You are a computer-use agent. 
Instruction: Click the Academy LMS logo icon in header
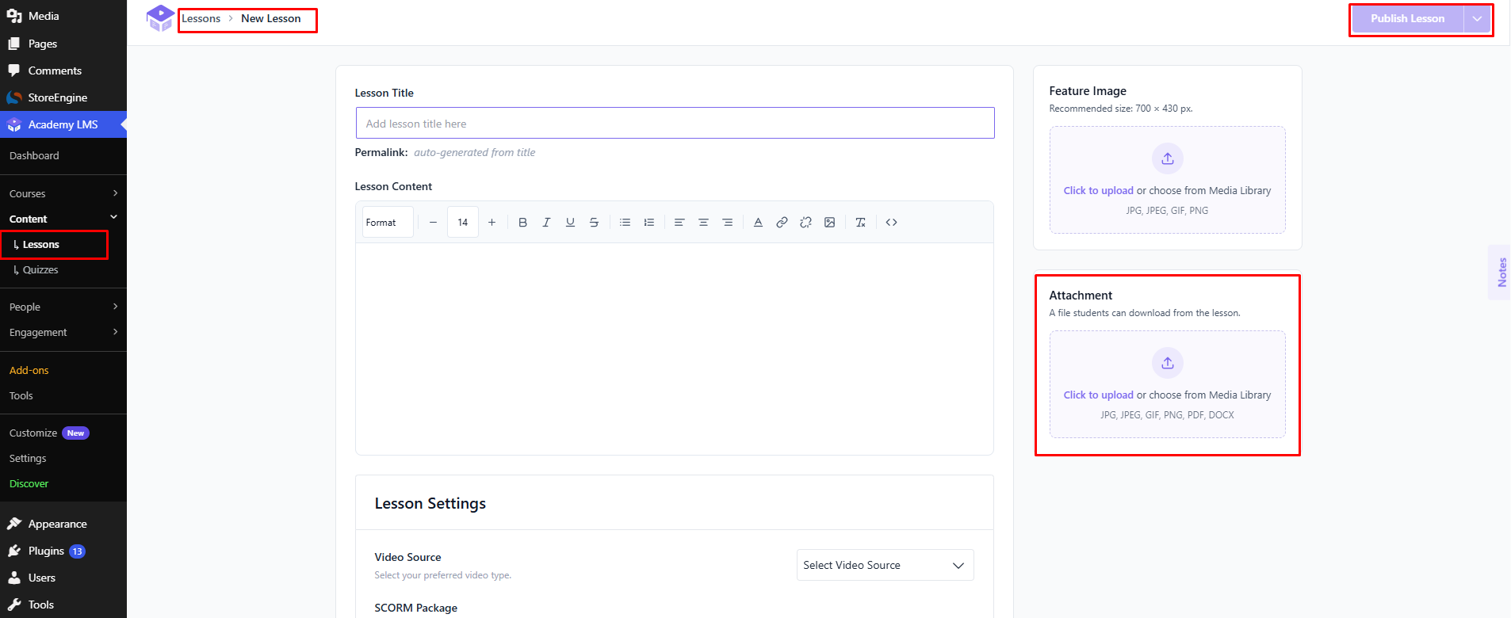click(x=160, y=18)
